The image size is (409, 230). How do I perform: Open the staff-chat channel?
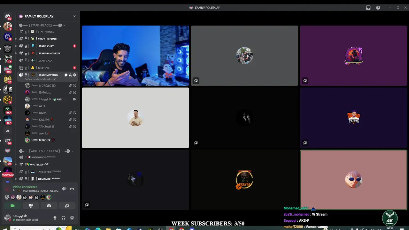click(47, 46)
